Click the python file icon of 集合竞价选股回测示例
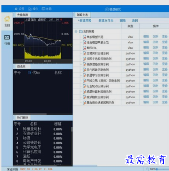The height and width of the screenshot is (171, 169). point(84,103)
